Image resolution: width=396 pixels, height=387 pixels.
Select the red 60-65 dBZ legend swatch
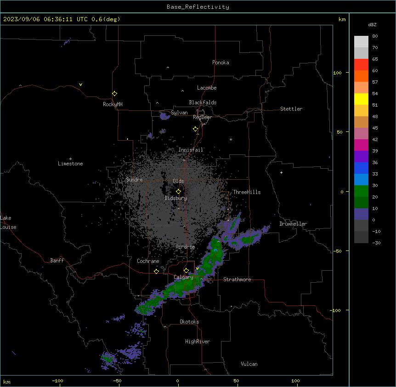click(x=361, y=65)
